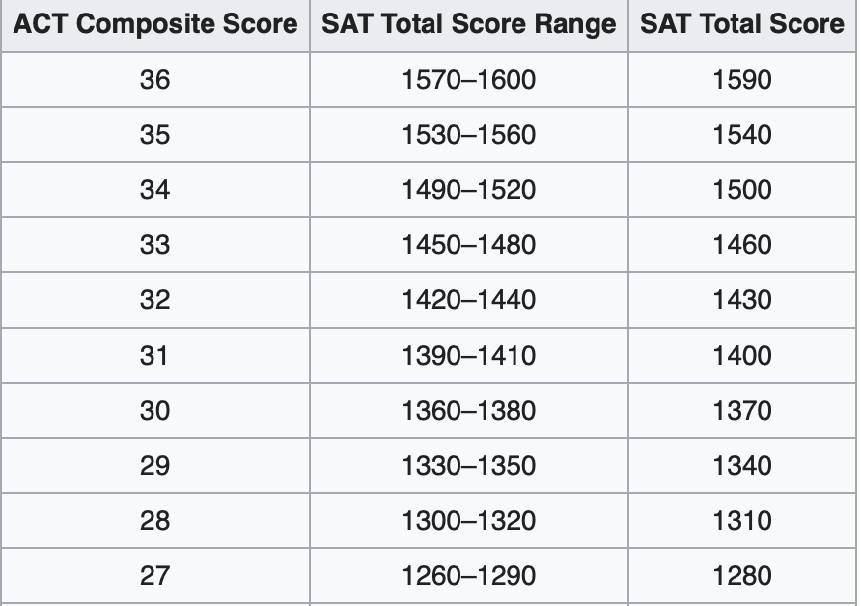Select the SAT total score 1370 cell
The image size is (861, 606).
742,410
